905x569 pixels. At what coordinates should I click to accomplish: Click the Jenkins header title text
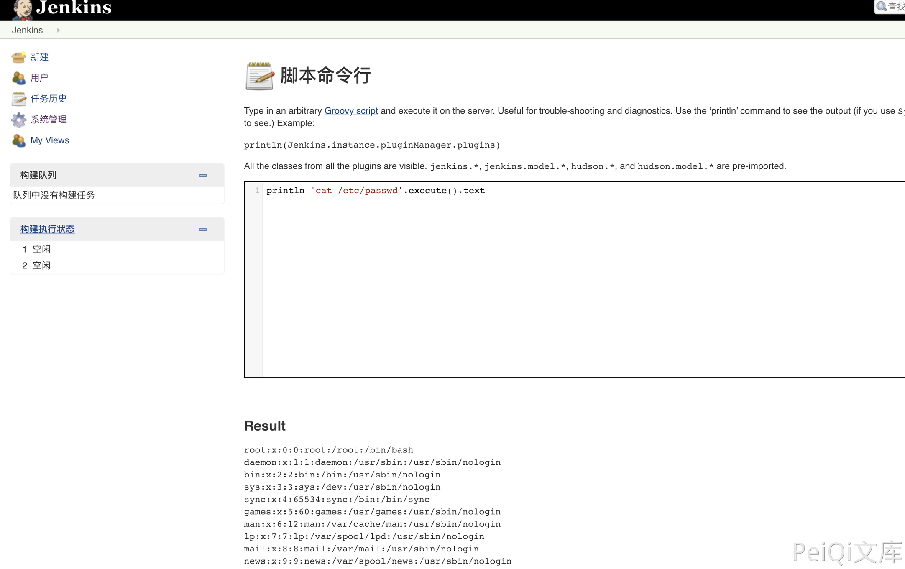tap(74, 8)
